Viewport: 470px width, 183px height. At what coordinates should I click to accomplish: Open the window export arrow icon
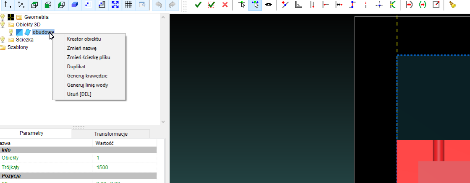point(142,5)
